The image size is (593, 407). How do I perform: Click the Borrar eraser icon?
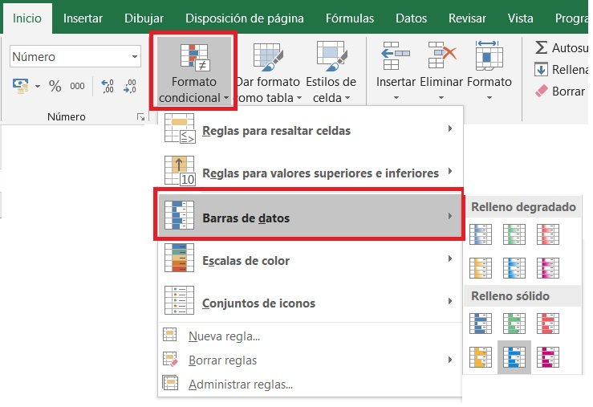(541, 92)
